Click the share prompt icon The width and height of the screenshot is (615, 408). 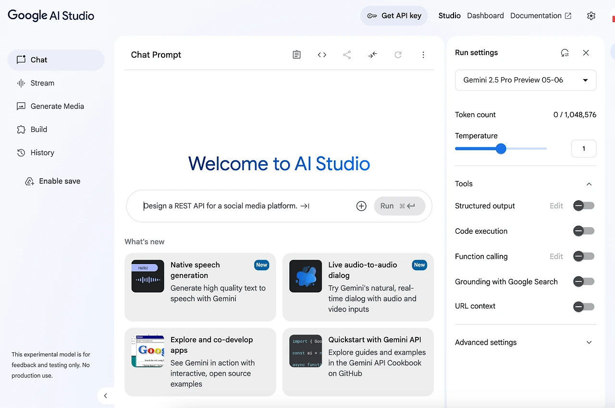347,55
